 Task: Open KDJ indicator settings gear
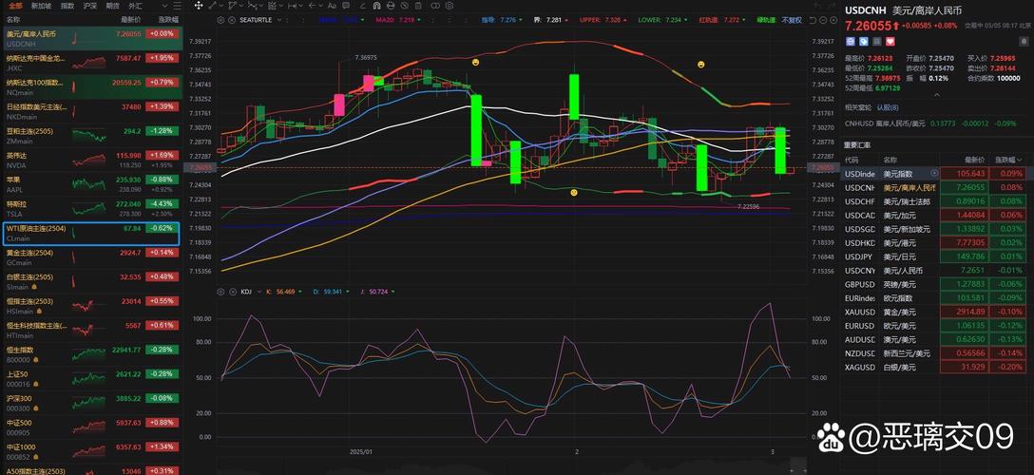(x=220, y=291)
